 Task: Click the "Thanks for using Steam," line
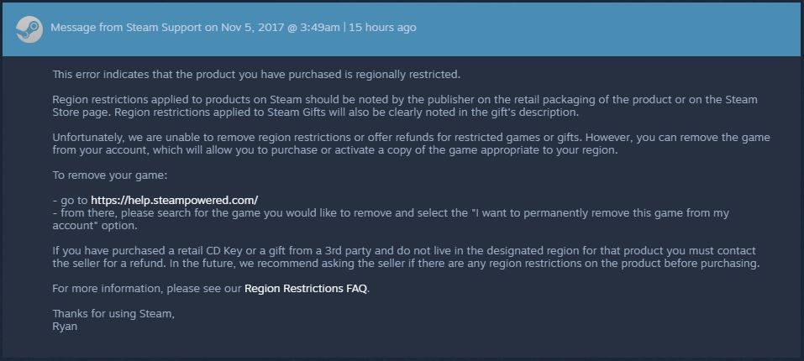113,314
